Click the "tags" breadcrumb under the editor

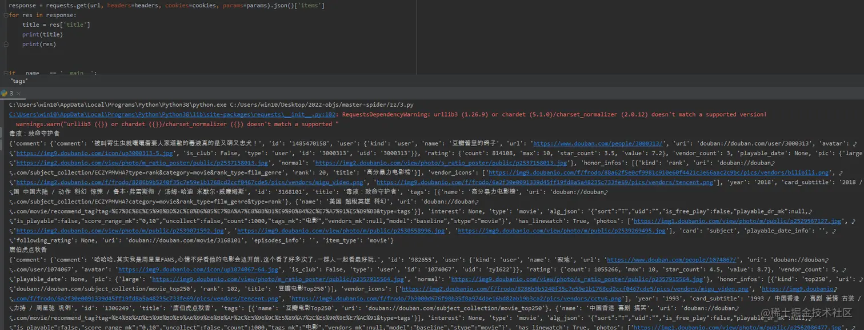[x=19, y=81]
